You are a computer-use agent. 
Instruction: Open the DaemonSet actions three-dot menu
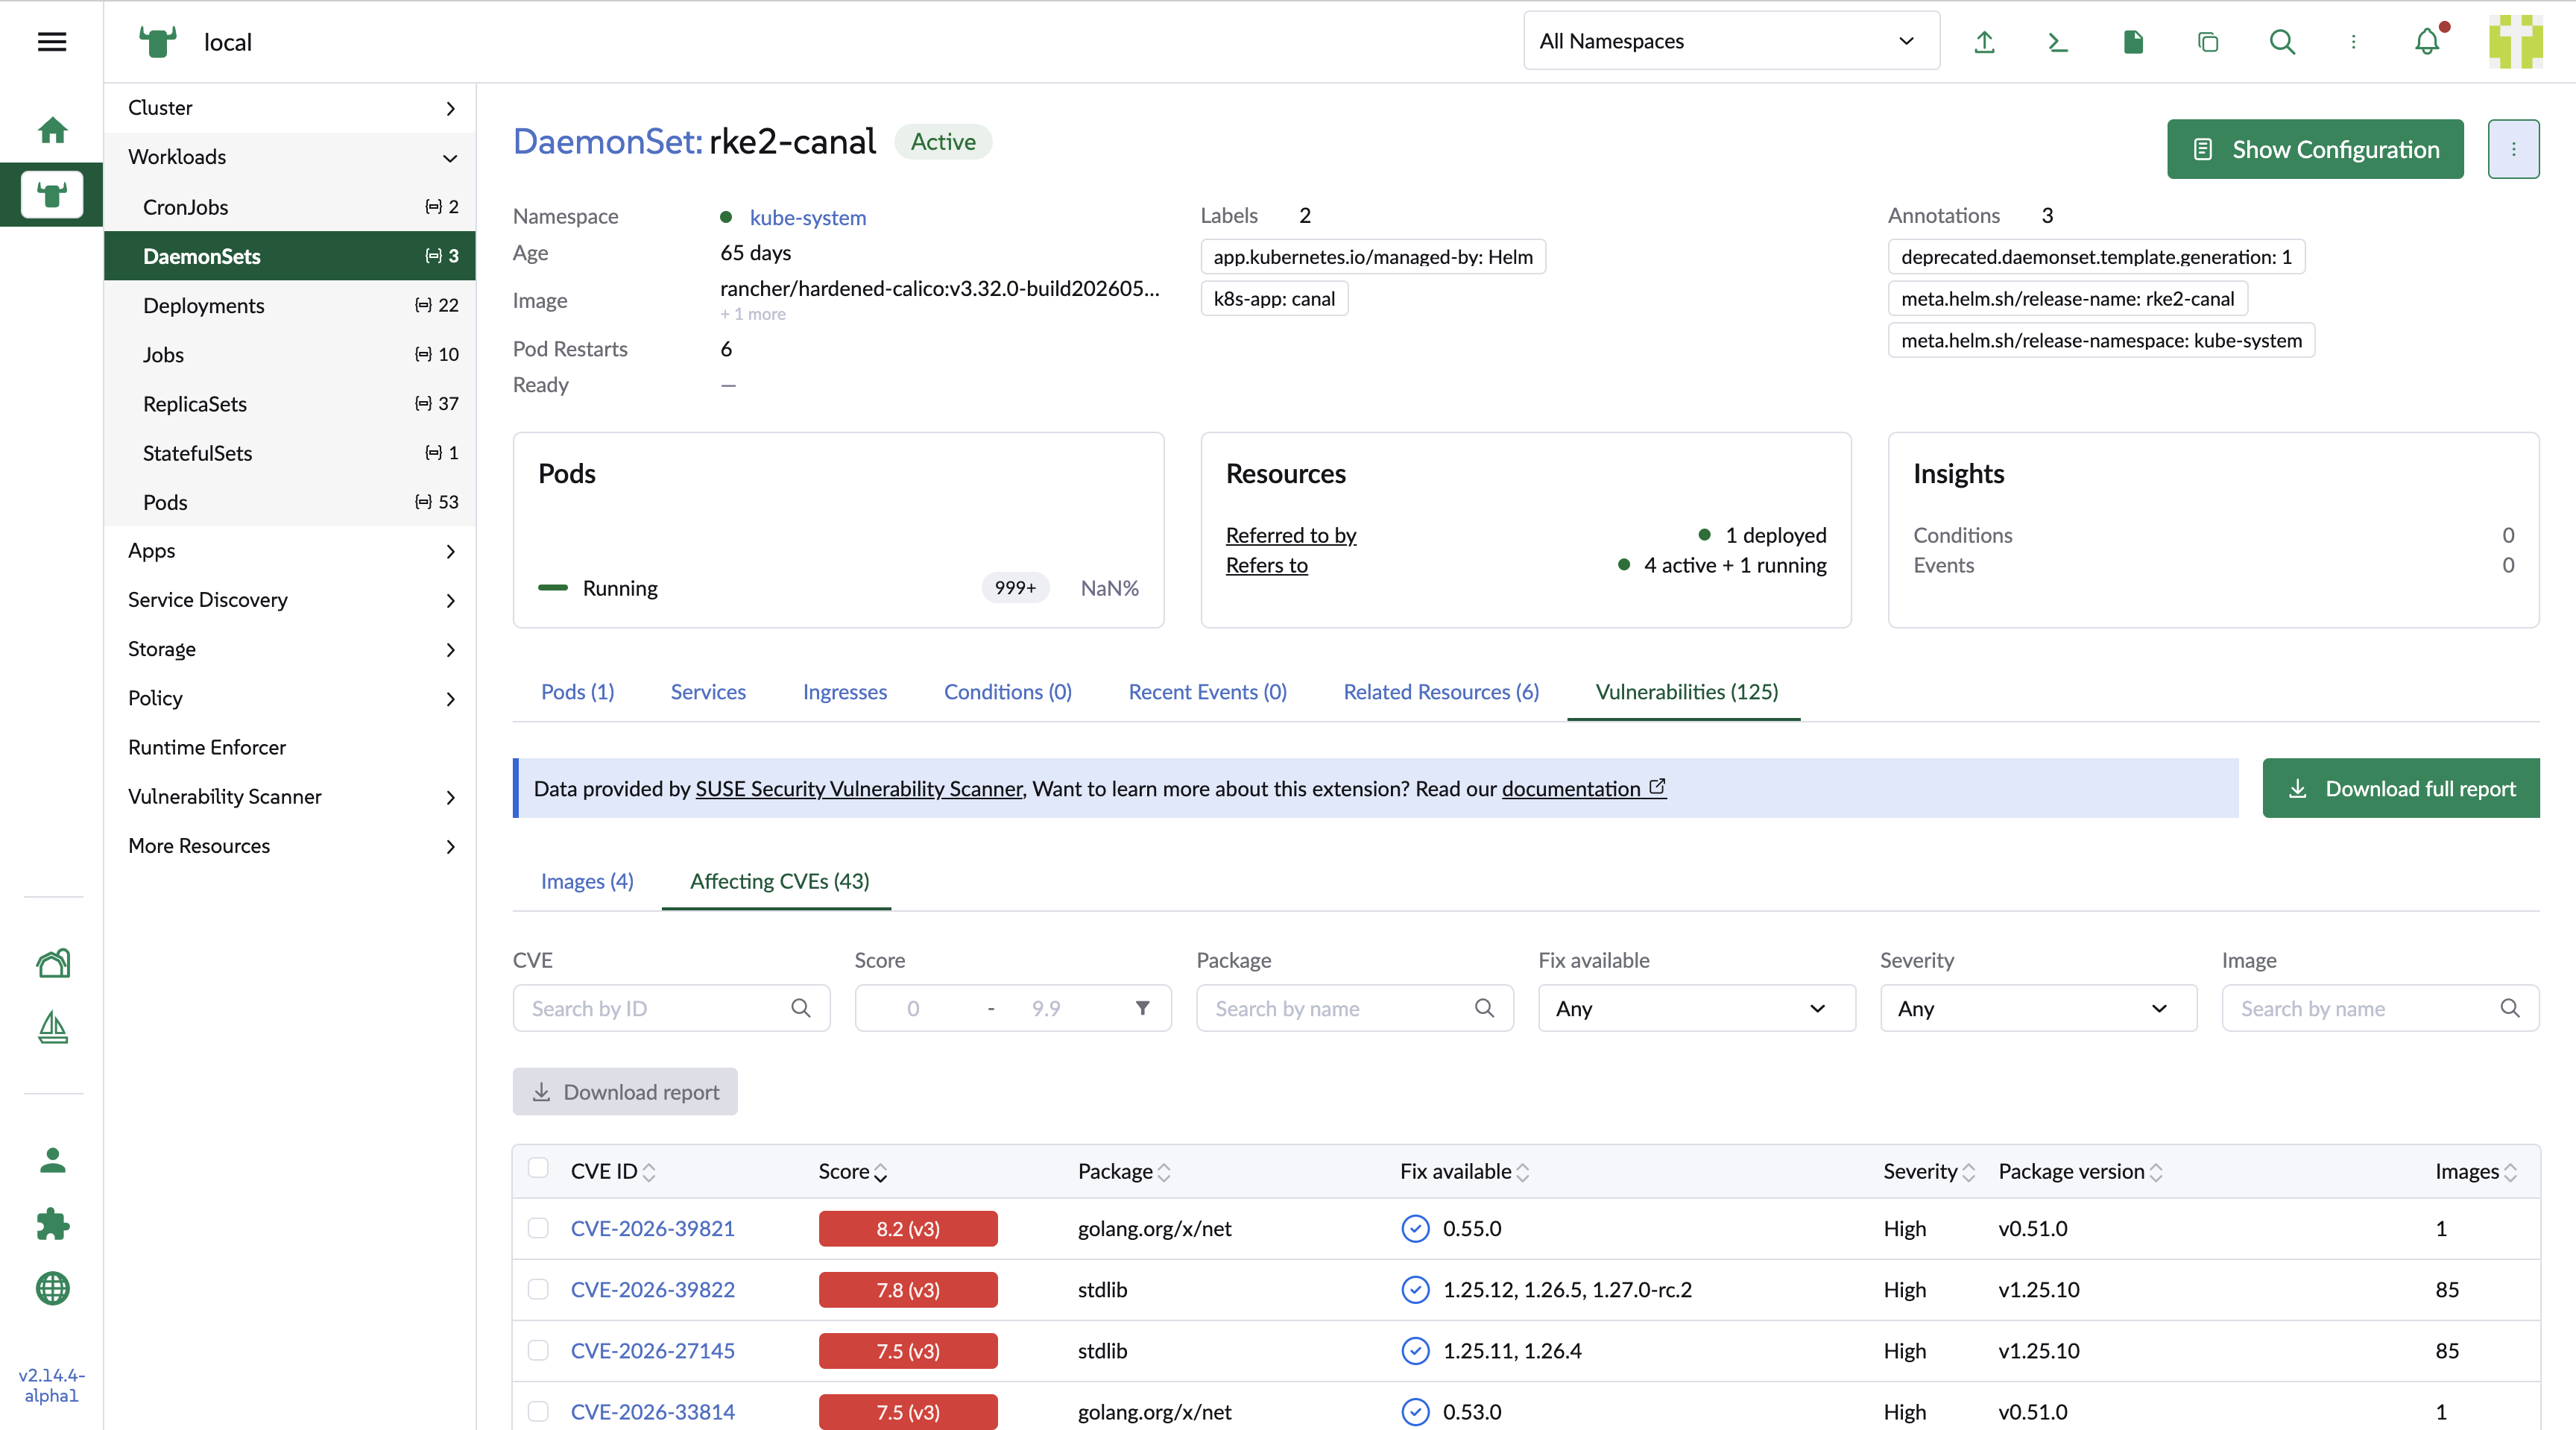2513,149
